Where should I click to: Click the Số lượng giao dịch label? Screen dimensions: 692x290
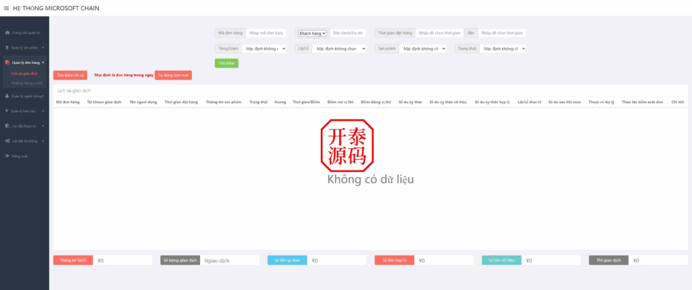click(x=180, y=260)
